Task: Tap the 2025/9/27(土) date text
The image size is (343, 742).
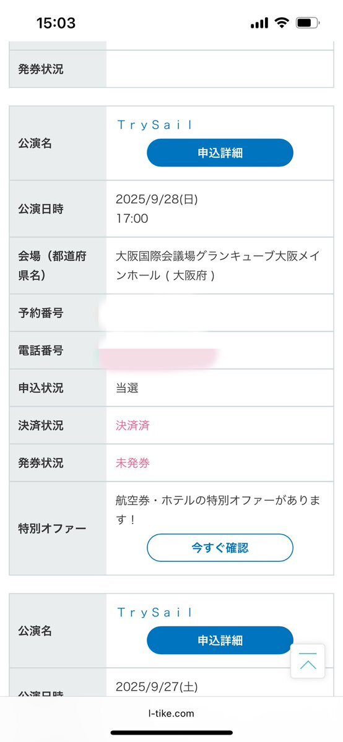Action: click(157, 687)
